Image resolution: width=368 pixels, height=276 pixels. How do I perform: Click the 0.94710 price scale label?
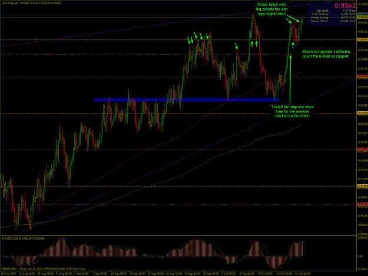click(x=363, y=50)
